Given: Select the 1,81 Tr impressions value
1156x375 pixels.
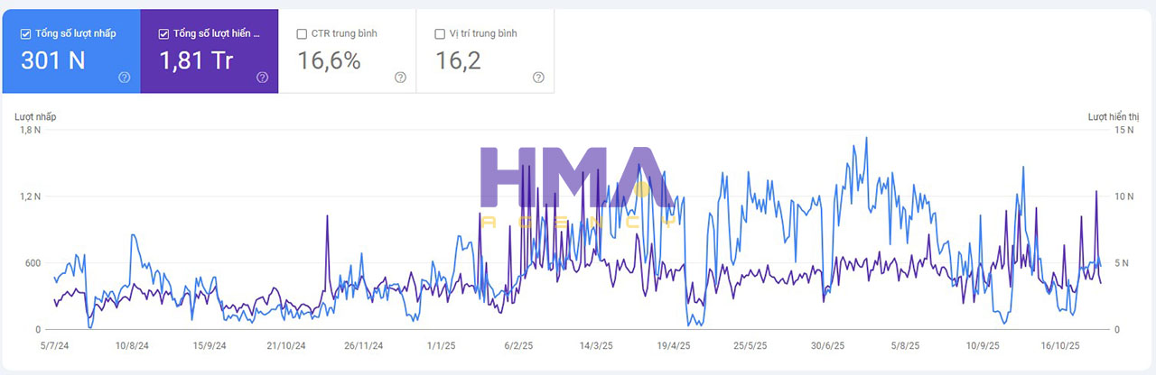Looking at the screenshot, I should [196, 61].
